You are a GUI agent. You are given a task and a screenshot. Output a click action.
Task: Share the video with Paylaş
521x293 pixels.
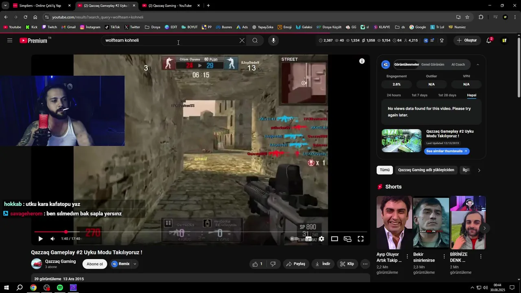click(296, 264)
